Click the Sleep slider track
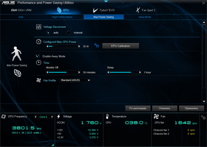Screen dimensions: 207x147 pyautogui.click(x=124, y=72)
